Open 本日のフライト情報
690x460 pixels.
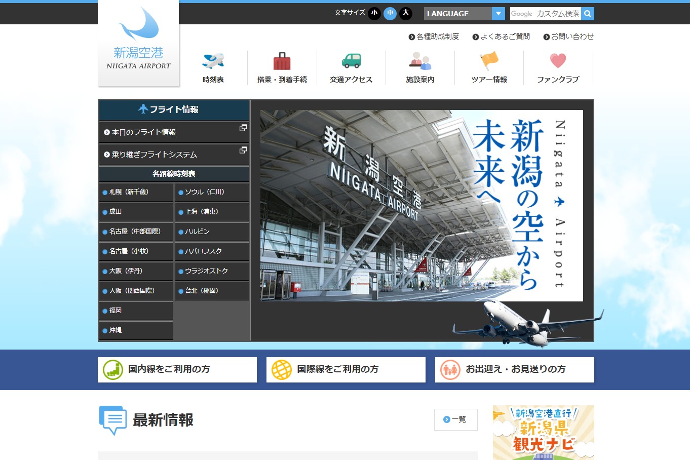(x=174, y=132)
